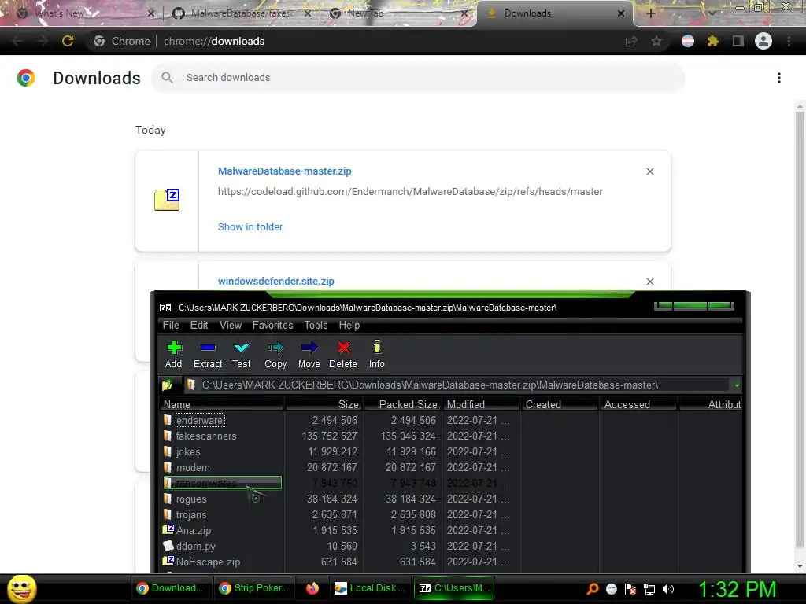Click the orange search magnifier tray icon

pyautogui.click(x=592, y=589)
